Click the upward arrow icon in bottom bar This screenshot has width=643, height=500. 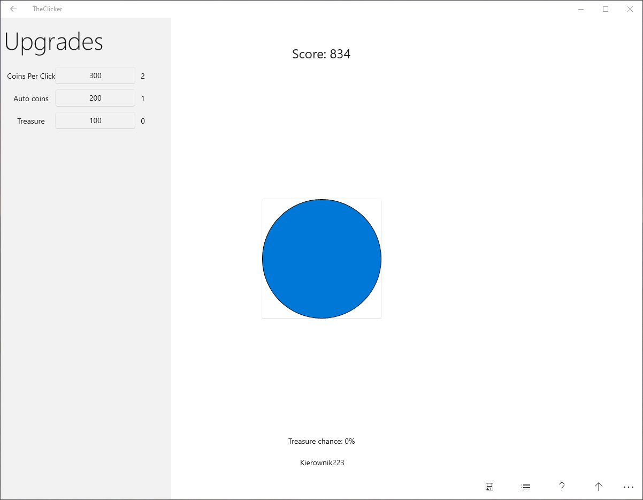[x=598, y=487]
